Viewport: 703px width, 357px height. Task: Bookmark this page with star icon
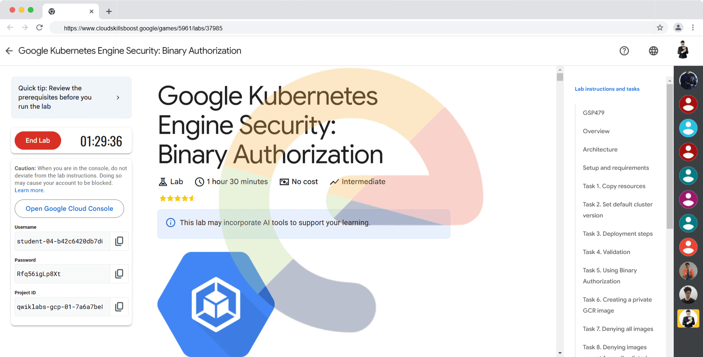coord(660,28)
